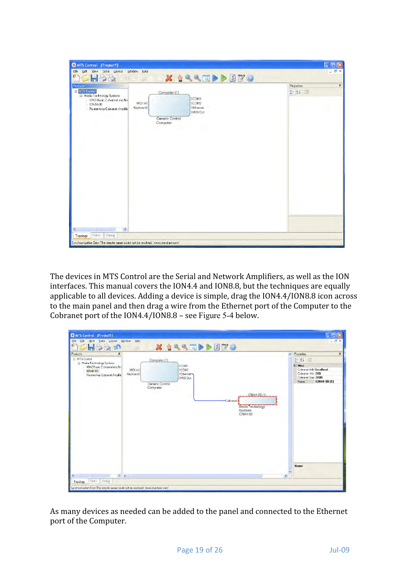Viewport: 413px width, 585px height.
Task: Select Router-Amp Cobranet Amplifier item in Computer-only figure
Action: (x=108, y=109)
